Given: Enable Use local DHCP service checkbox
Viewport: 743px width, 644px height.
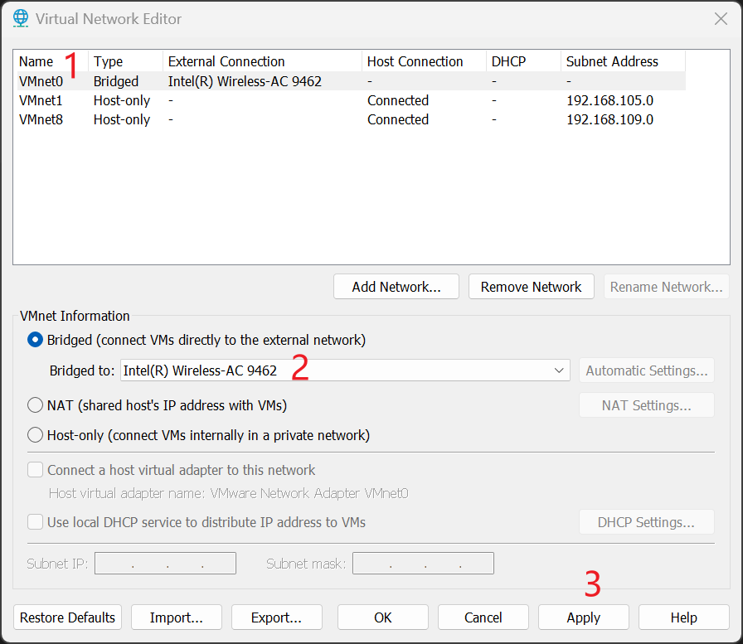Looking at the screenshot, I should click(x=35, y=522).
